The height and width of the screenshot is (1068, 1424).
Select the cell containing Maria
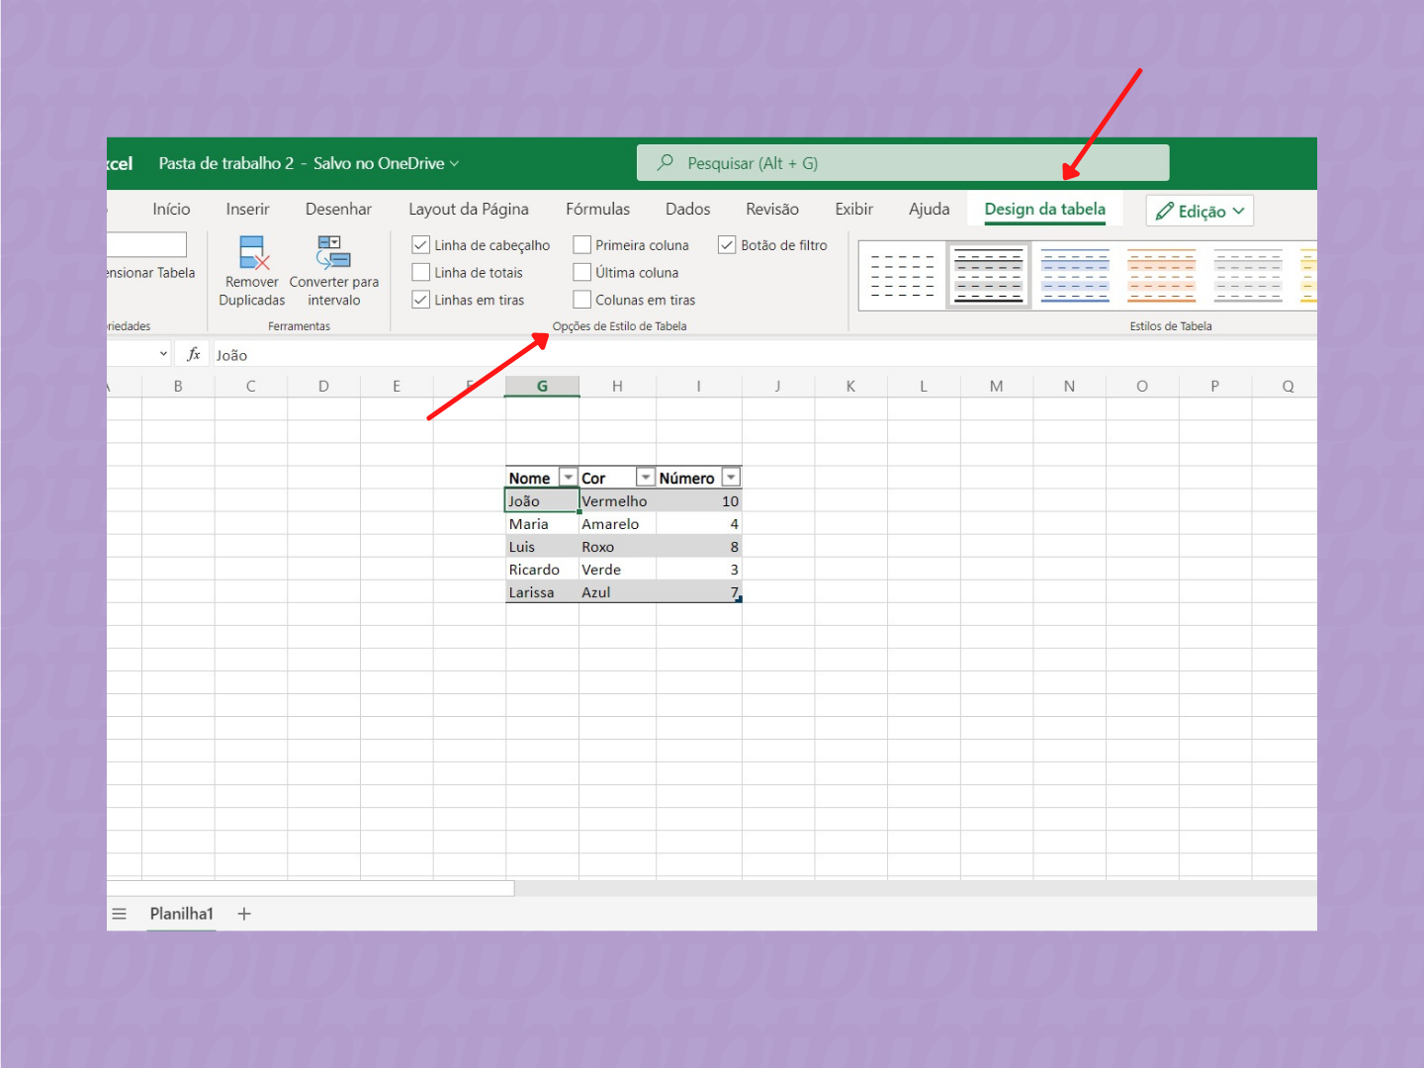click(542, 524)
